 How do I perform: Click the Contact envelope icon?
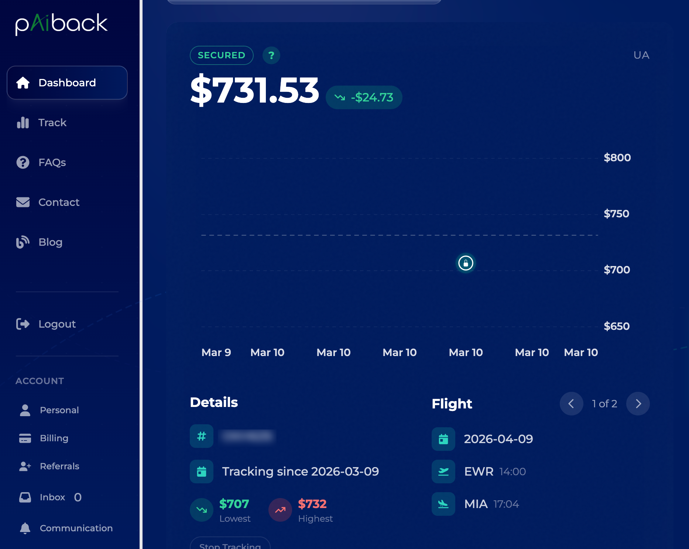[x=23, y=202]
